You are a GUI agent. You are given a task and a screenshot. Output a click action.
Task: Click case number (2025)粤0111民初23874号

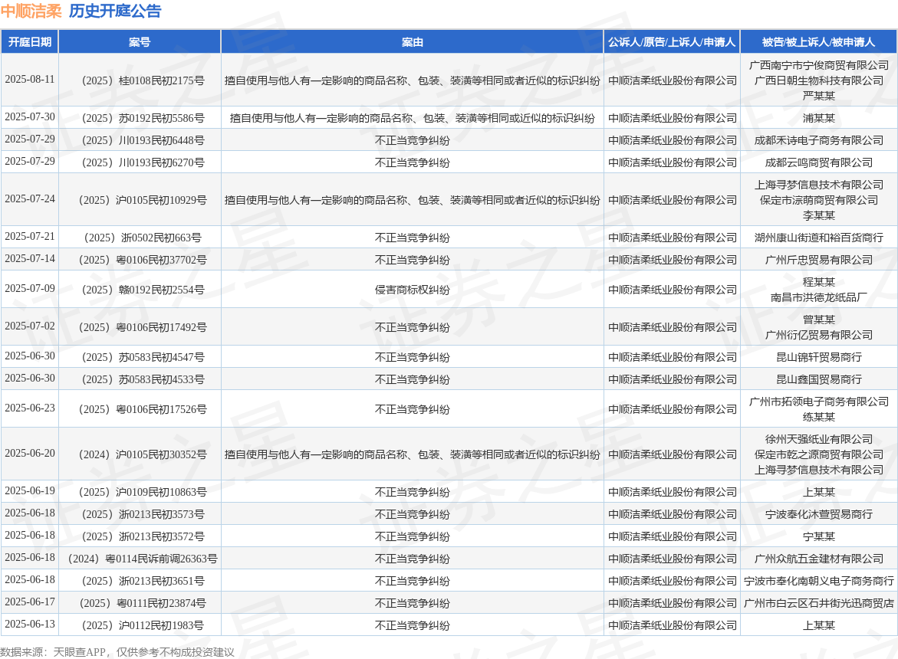tap(140, 604)
